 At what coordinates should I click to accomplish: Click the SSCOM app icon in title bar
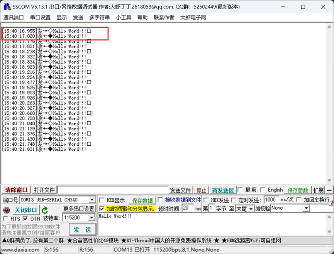click(x=7, y=7)
